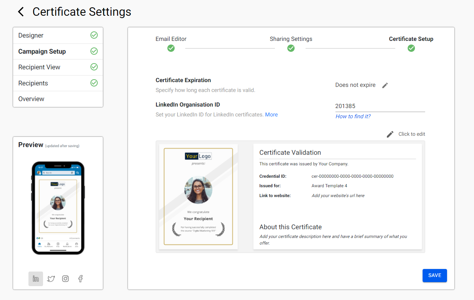The width and height of the screenshot is (474, 300).
Task: Click the "Click to edit" label
Action: coord(412,134)
